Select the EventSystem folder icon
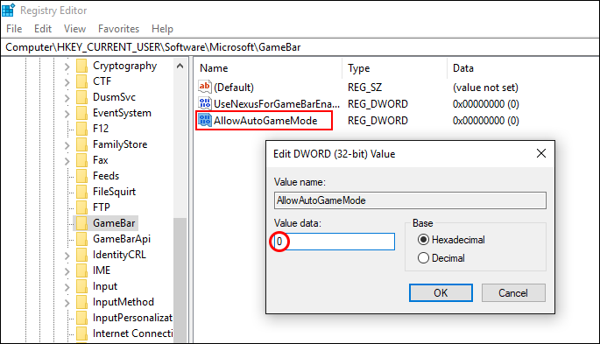 tap(81, 113)
